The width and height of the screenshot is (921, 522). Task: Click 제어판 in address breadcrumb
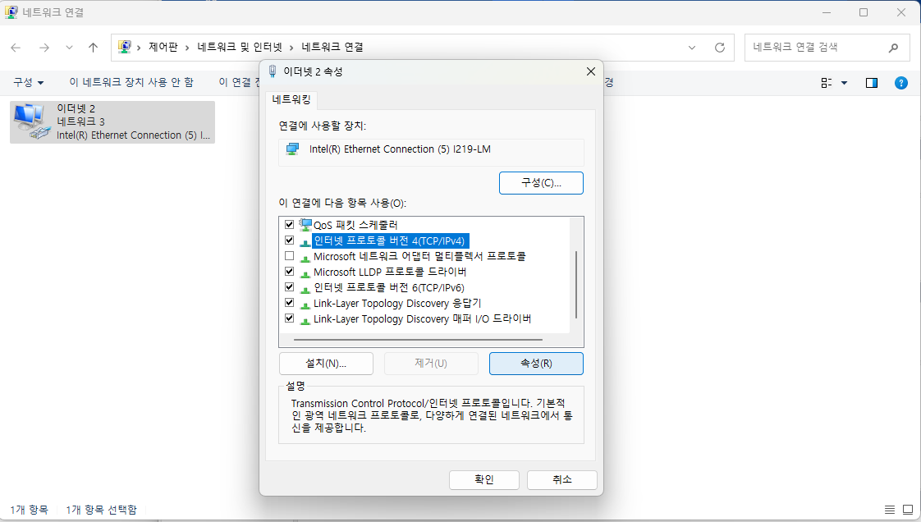coord(163,48)
